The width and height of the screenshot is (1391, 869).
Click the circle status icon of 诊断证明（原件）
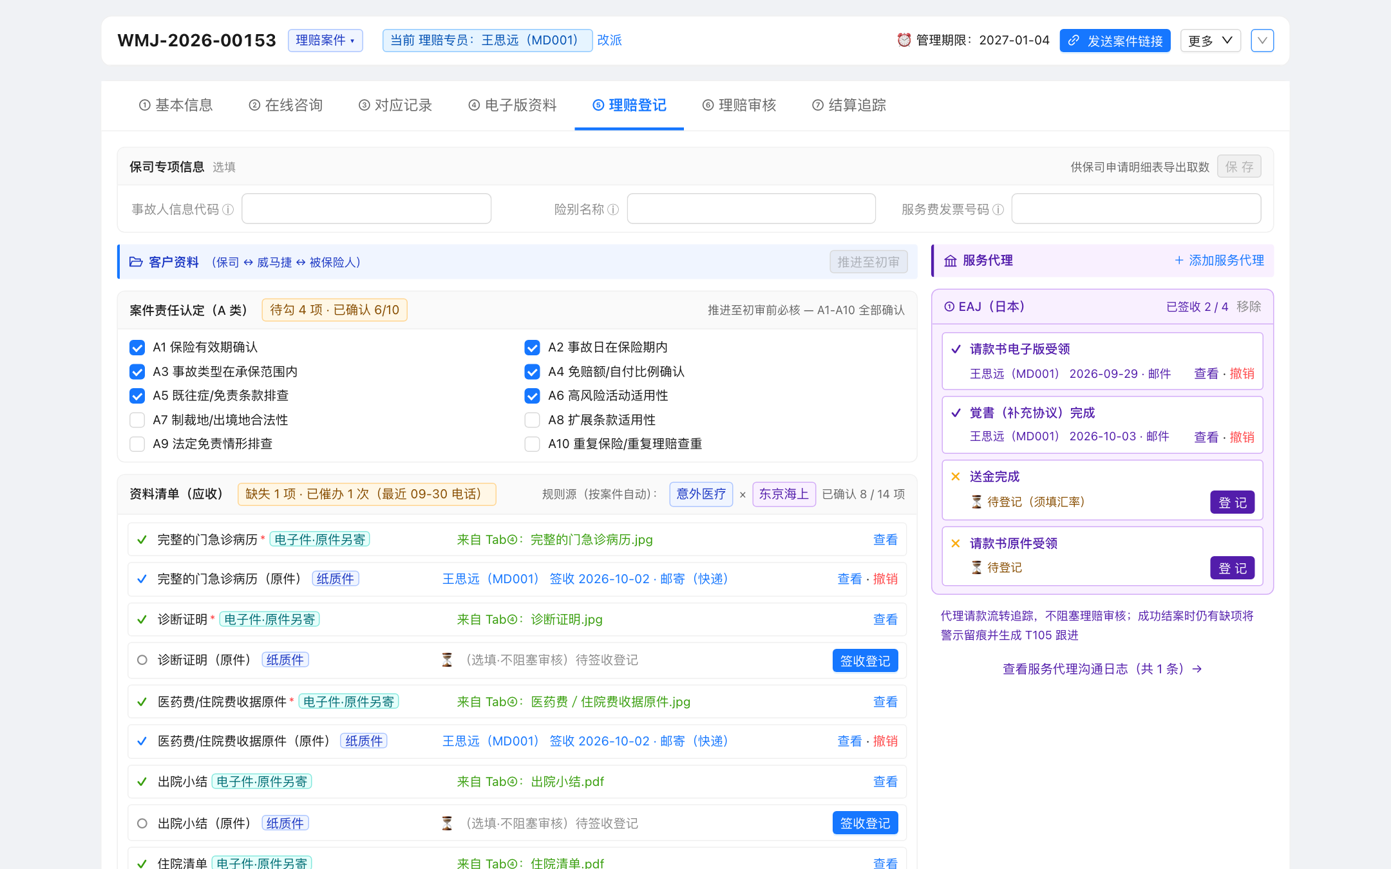142,660
